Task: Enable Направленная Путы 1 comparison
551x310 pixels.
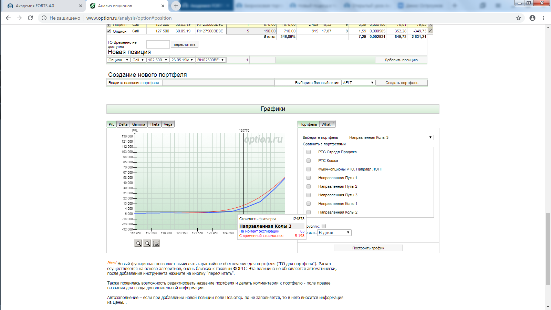Action: pyautogui.click(x=309, y=178)
